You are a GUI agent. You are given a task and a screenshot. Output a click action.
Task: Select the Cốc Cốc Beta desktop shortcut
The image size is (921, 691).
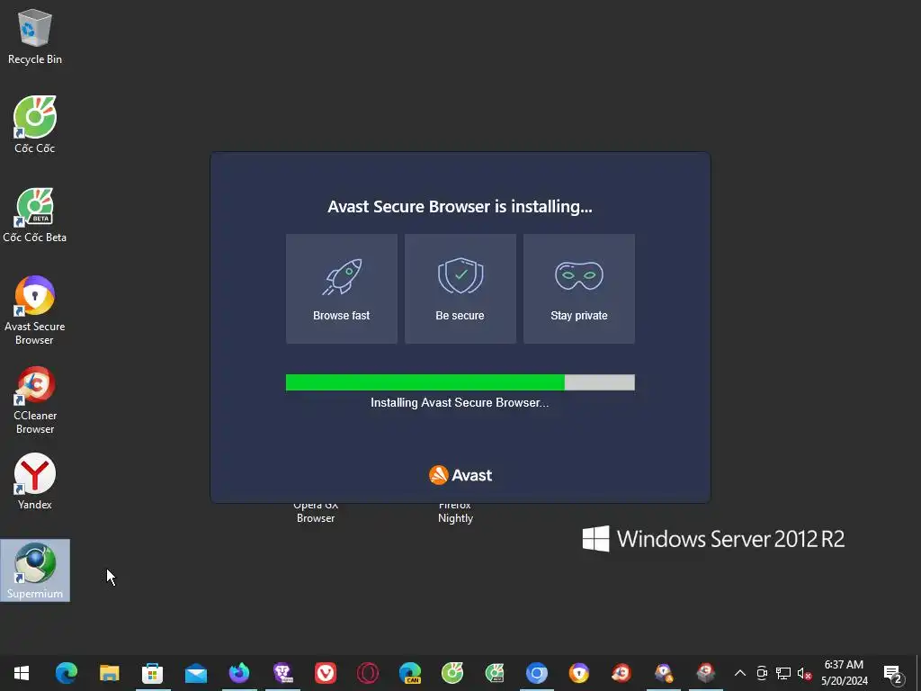35,215
